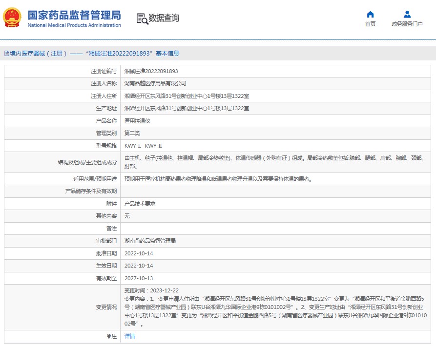This screenshot has height=346, width=436.
Task: Click the 变更内容 change details paragraph
Action: point(275,311)
